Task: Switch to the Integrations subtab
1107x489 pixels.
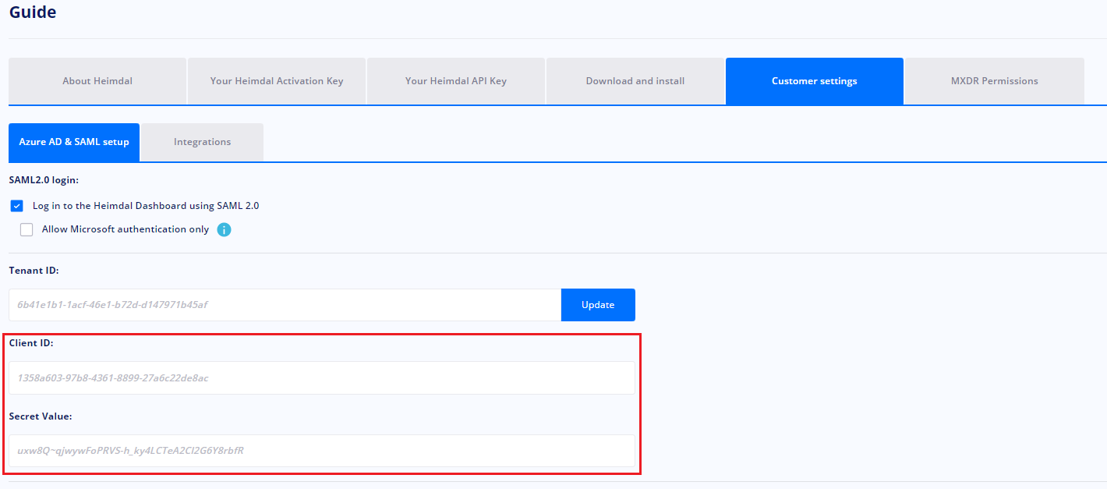Action: point(202,142)
